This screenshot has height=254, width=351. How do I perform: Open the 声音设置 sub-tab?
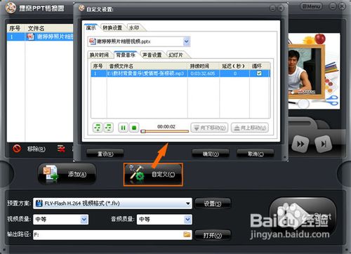click(152, 55)
